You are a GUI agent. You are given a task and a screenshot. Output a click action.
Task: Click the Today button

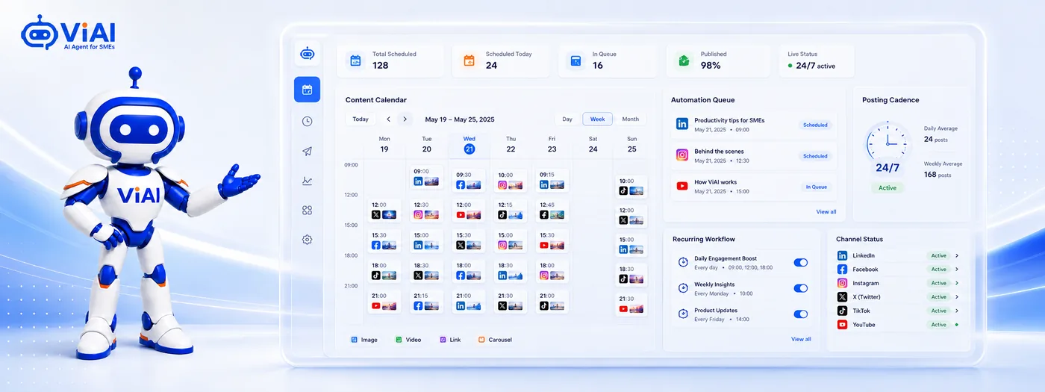(x=361, y=119)
